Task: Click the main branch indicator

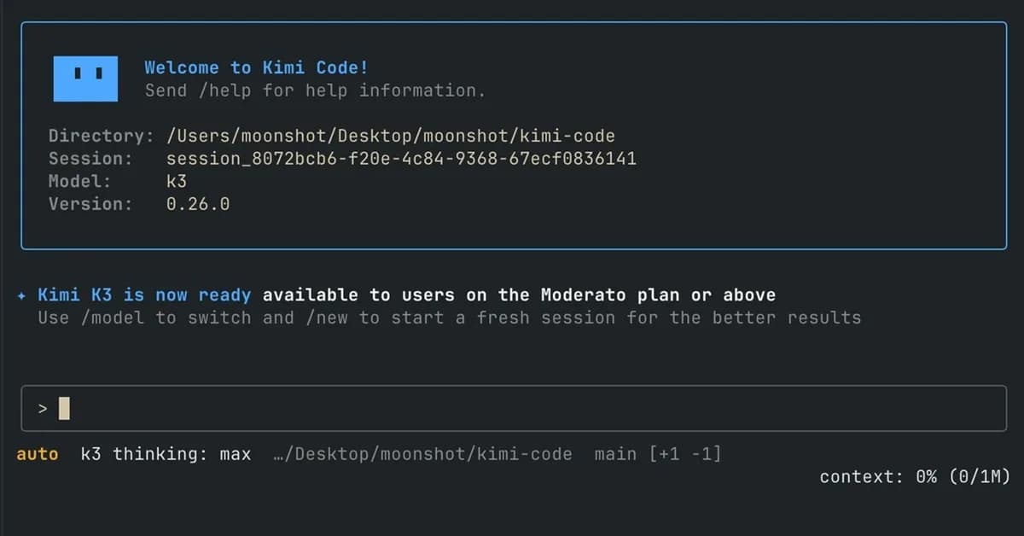Action: tap(615, 454)
